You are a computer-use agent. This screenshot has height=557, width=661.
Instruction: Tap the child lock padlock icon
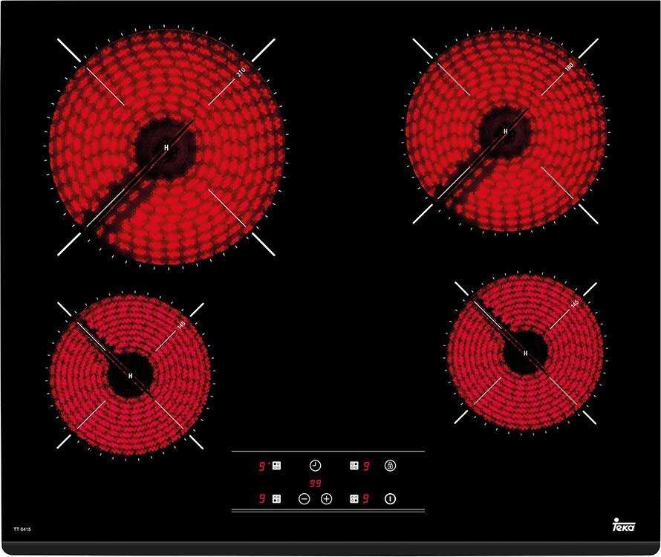coord(390,466)
